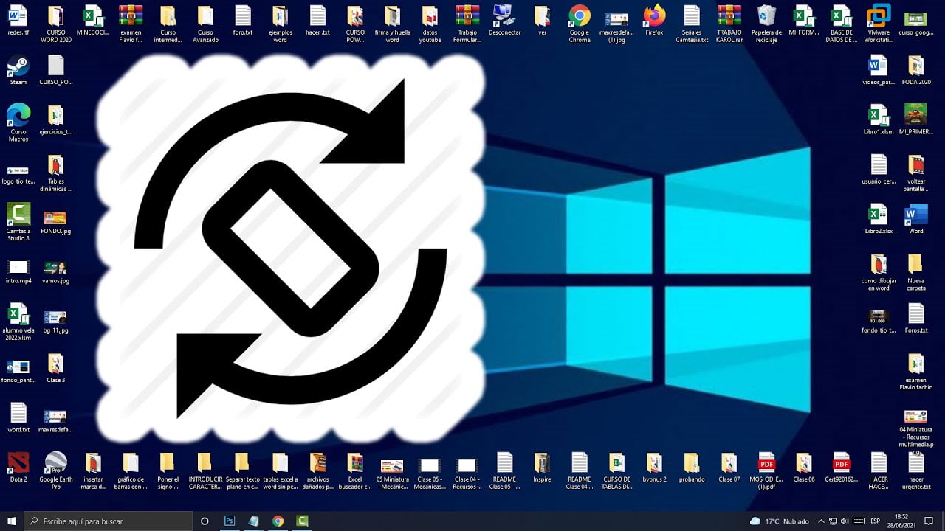Open the Papelera de reciclaje icon

[x=766, y=24]
